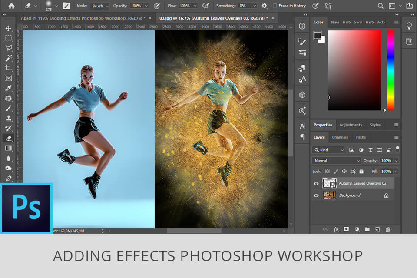Delete layer using the trash icon
The image size is (417, 278).
(388, 229)
